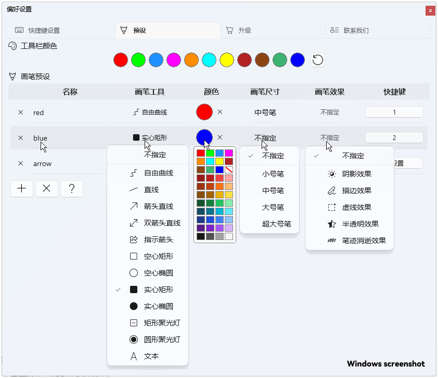Reset toolbar colors with the circular arrow icon
The width and height of the screenshot is (438, 378).
pos(318,60)
